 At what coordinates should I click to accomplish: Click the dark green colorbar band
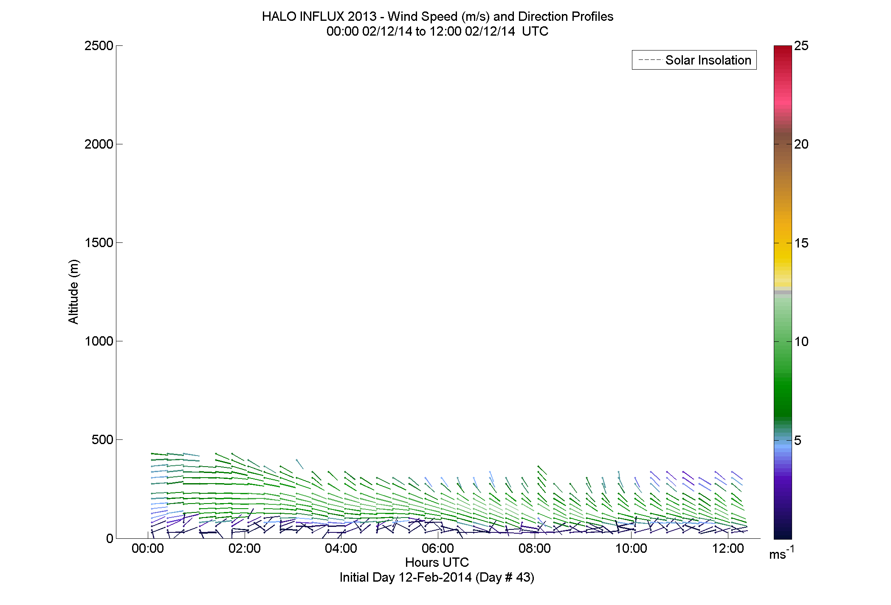point(783,403)
